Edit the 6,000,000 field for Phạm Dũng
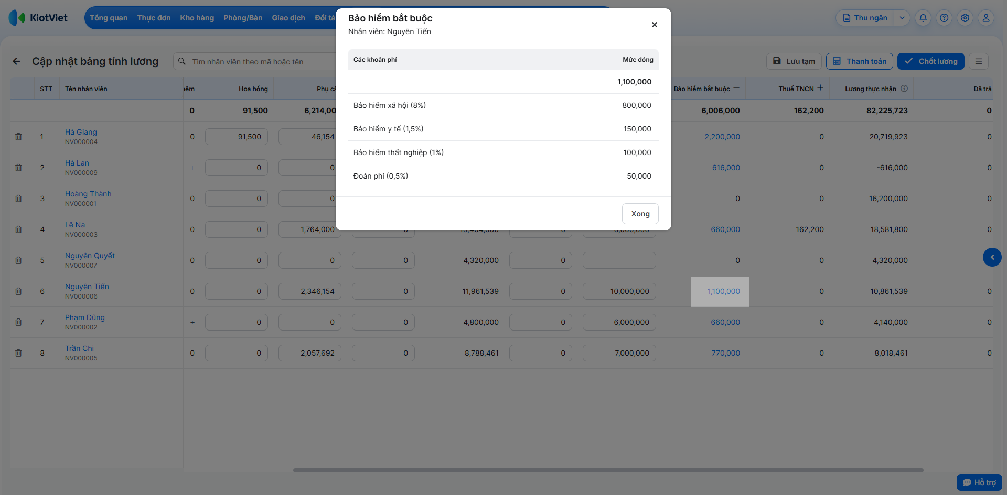 619,322
